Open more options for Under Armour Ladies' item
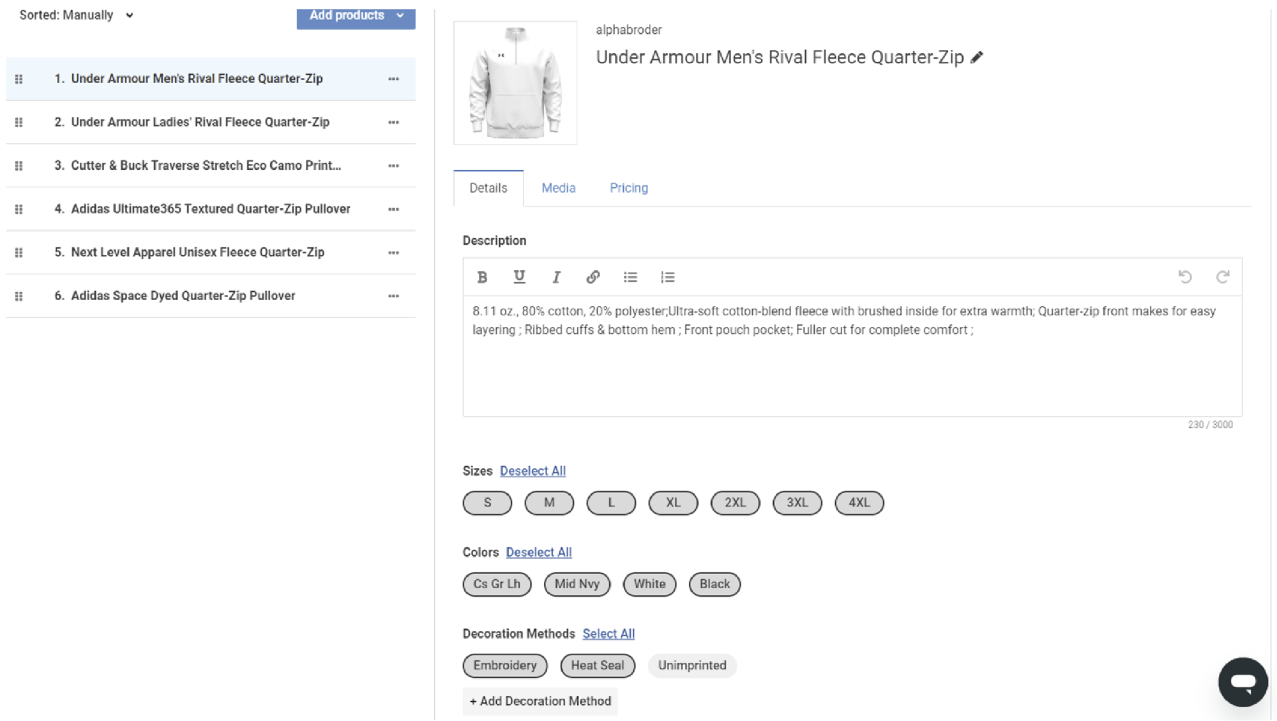 393,123
